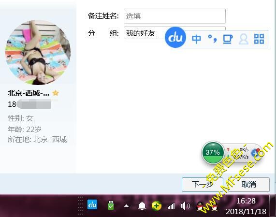Open the IME skin (cup) icon
Image resolution: width=276 pixels, height=217 pixels.
coord(228,39)
